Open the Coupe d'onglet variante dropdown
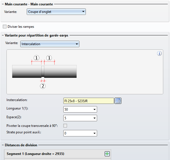Viewport: 170px width, 160px height. tap(56, 12)
